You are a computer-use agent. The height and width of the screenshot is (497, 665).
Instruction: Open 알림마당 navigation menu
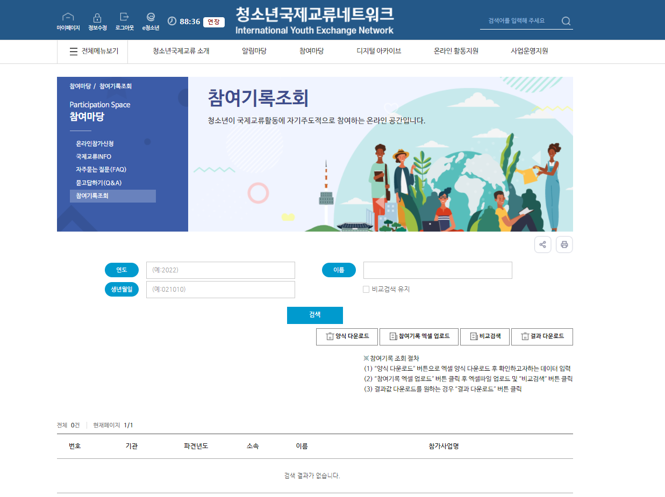254,52
